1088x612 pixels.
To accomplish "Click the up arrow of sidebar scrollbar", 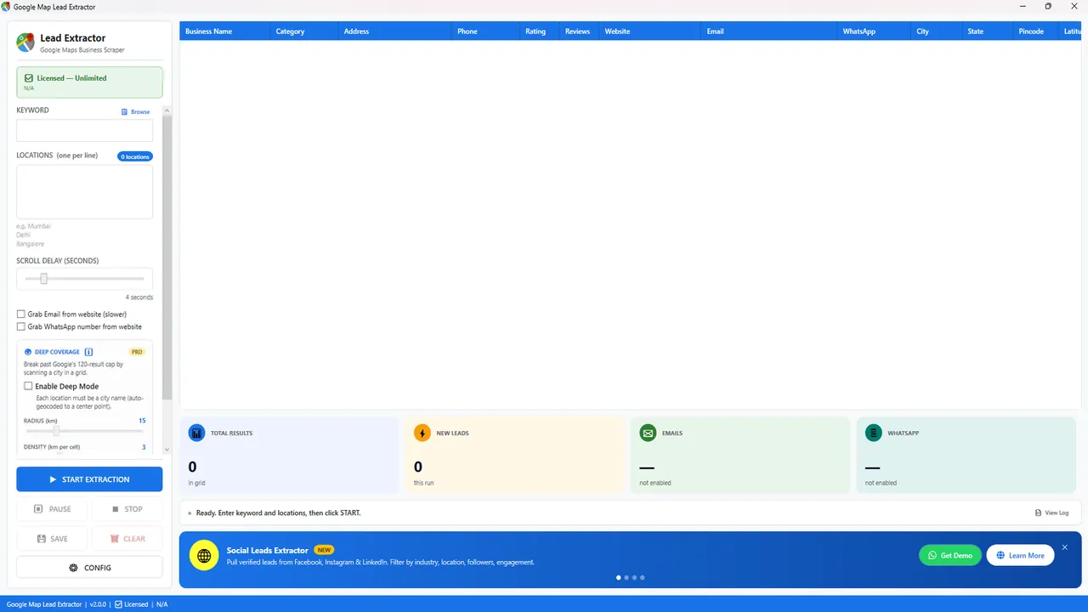I will point(167,111).
